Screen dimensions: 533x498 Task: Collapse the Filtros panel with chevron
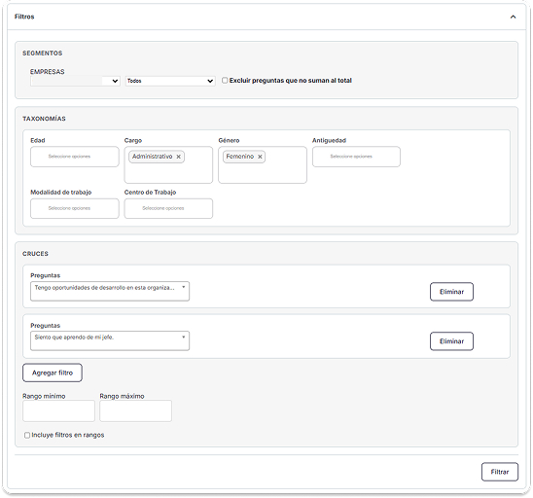click(x=513, y=17)
